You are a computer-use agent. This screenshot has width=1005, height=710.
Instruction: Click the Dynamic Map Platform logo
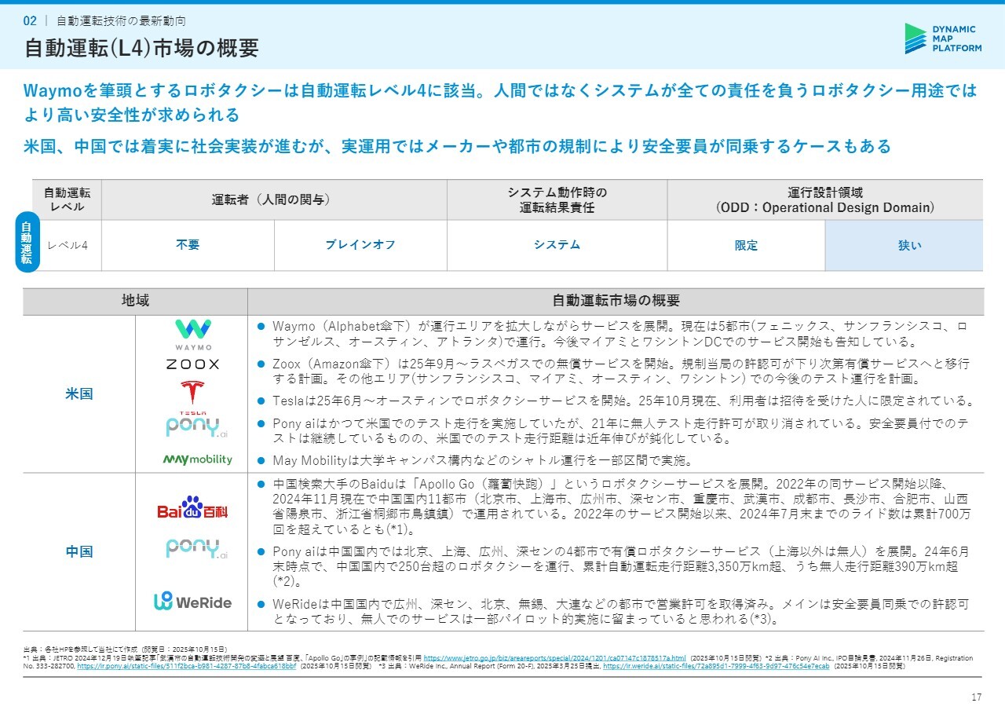click(x=942, y=38)
